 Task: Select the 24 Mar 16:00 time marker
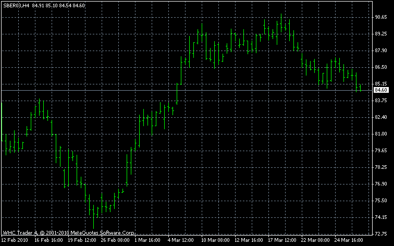[x=348, y=241]
